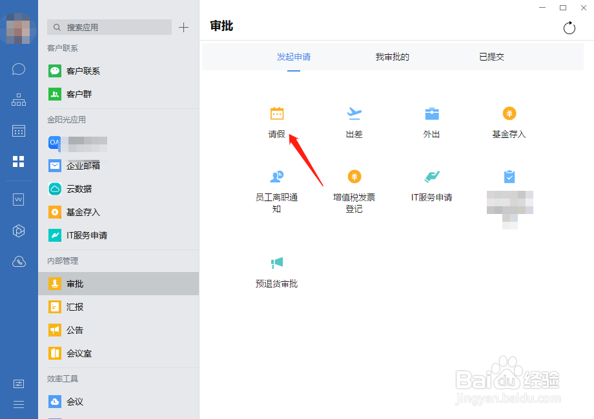Screen dimensions: 594x419
Task: Click the 搜索应用 search input field
Action: pyautogui.click(x=108, y=27)
